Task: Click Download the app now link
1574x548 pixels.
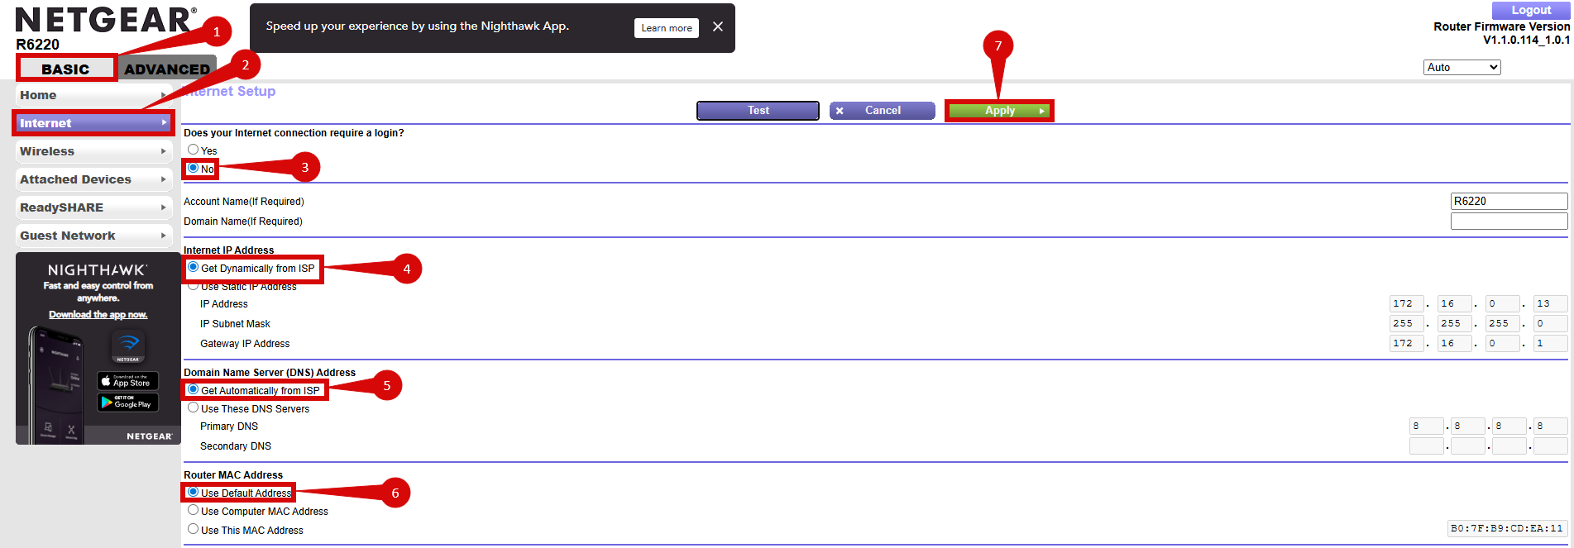Action: tap(98, 314)
